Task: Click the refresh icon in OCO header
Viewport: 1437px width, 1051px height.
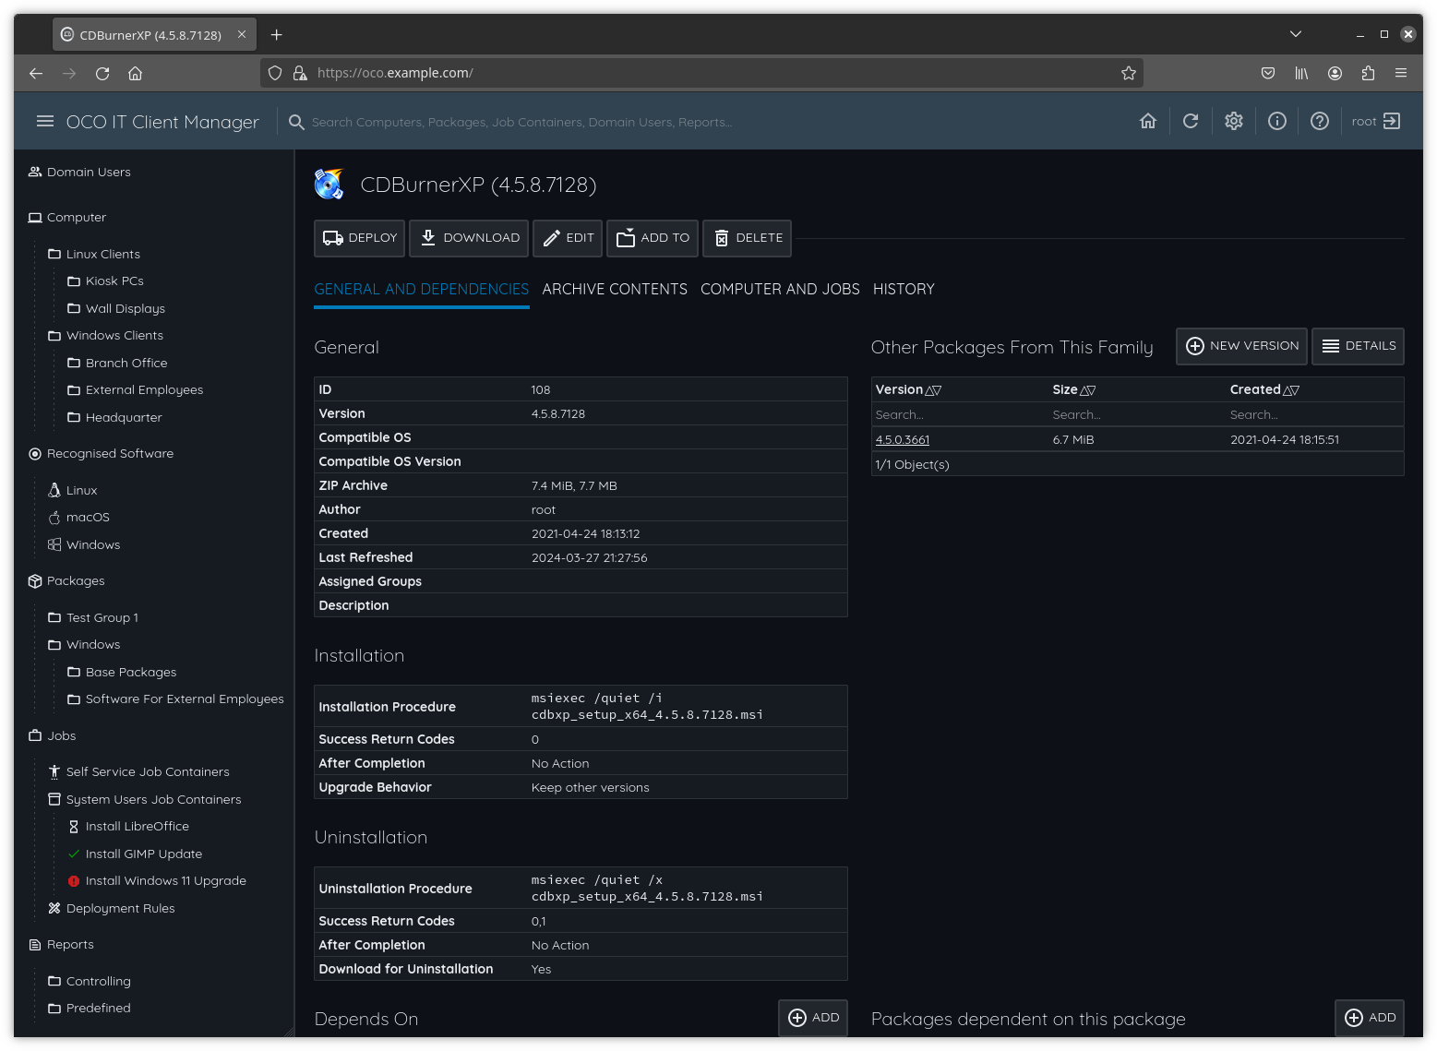Action: (1191, 121)
